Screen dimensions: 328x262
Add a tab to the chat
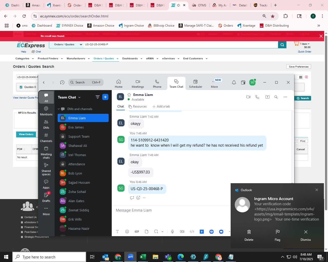(x=161, y=106)
